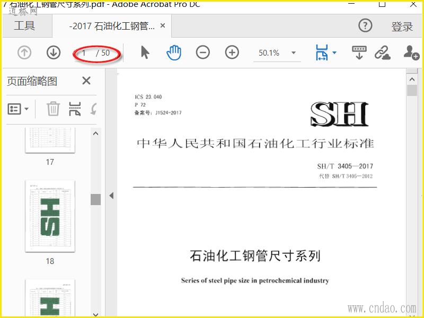Click the add person share icon
Viewport: 424px width, 318px height.
click(411, 52)
